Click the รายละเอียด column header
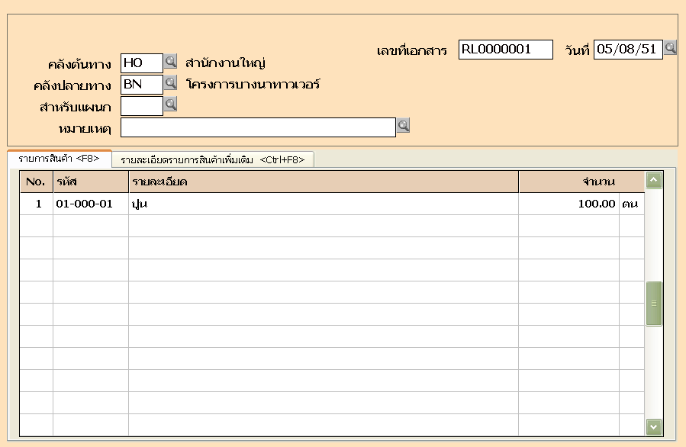 323,182
